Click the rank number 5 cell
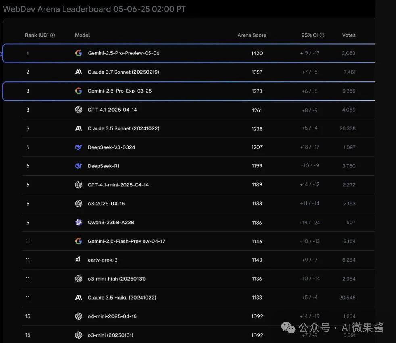The image size is (396, 343). click(28, 129)
